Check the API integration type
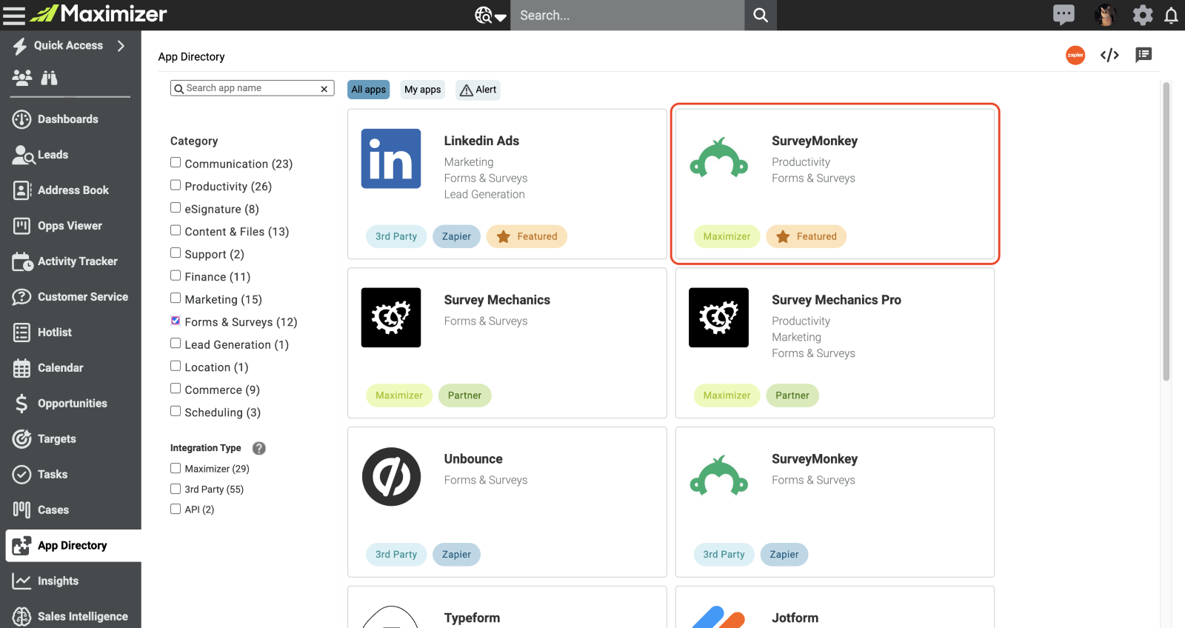Image resolution: width=1185 pixels, height=628 pixels. (x=176, y=509)
